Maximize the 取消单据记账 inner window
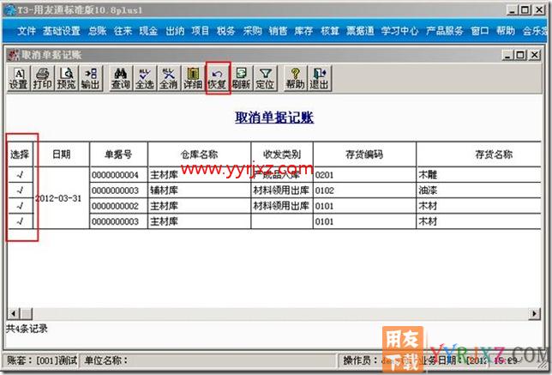552x375 pixels. coord(520,55)
